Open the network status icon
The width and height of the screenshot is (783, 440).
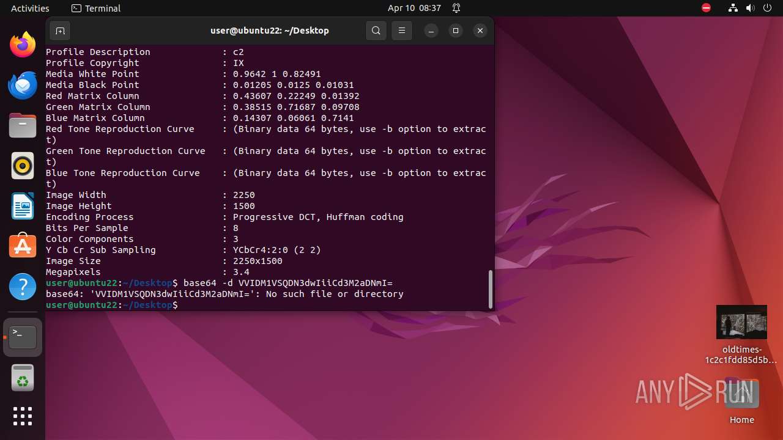coord(733,9)
